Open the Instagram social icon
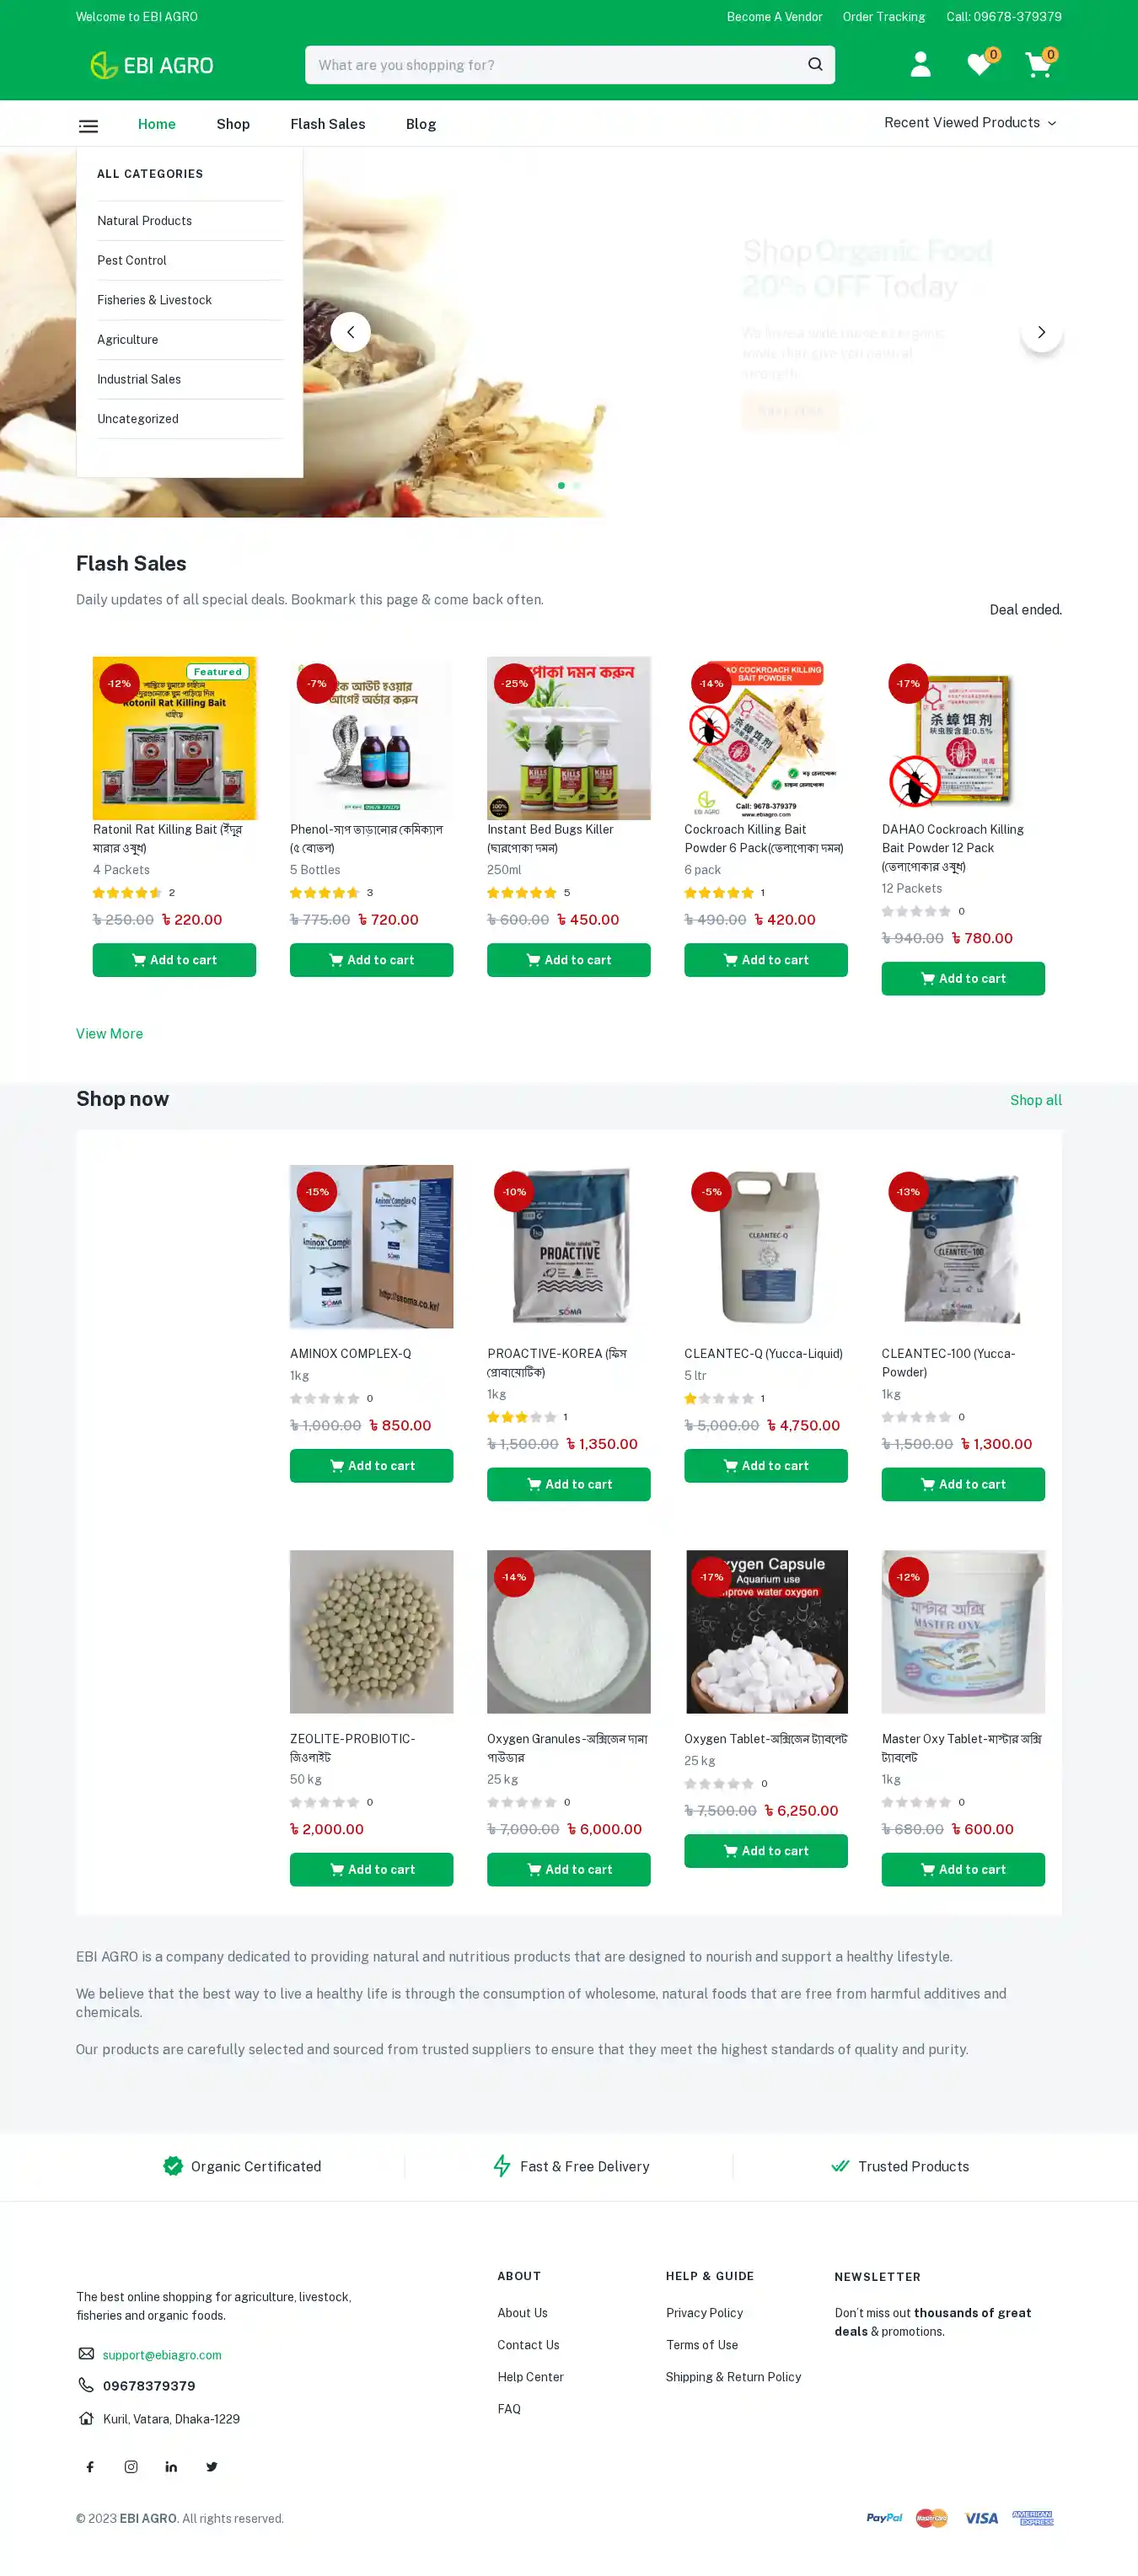This screenshot has height=2576, width=1138. pyautogui.click(x=131, y=2466)
